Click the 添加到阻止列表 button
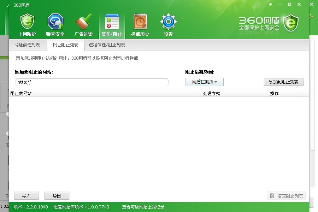The image size is (318, 212). coord(284,82)
